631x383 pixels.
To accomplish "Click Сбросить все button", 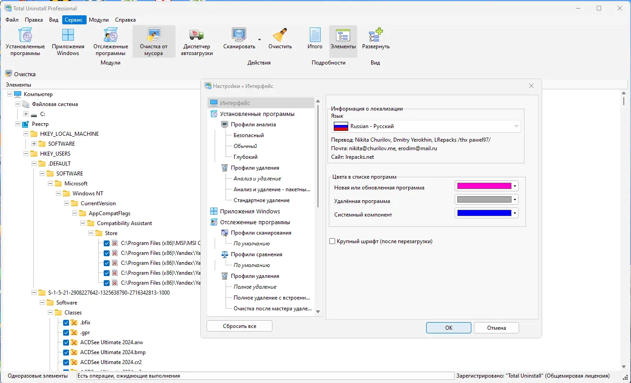I will click(239, 325).
